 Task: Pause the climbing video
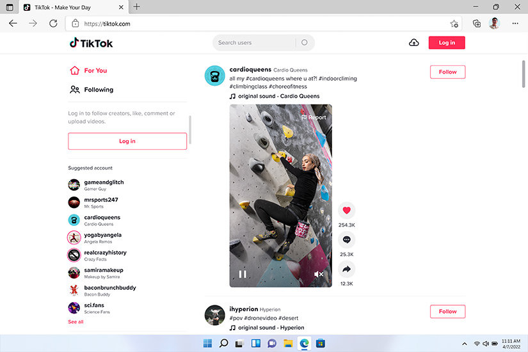tap(243, 274)
